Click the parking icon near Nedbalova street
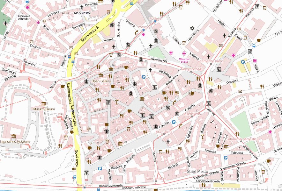This screenshot has height=191, width=282. click(x=144, y=77)
